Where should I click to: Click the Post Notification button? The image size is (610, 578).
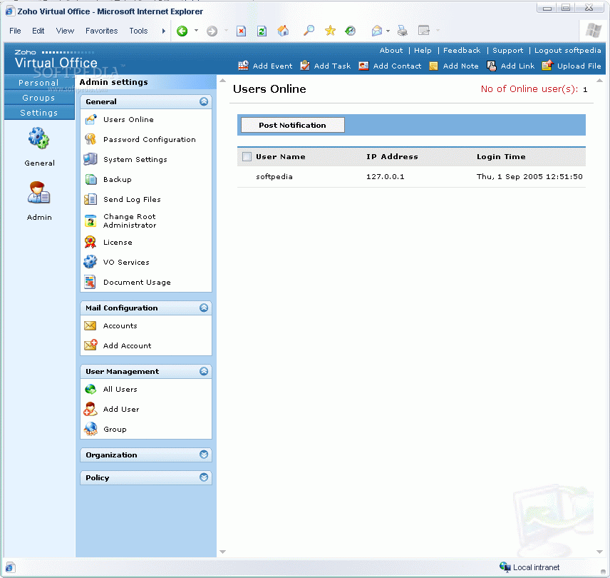[293, 125]
